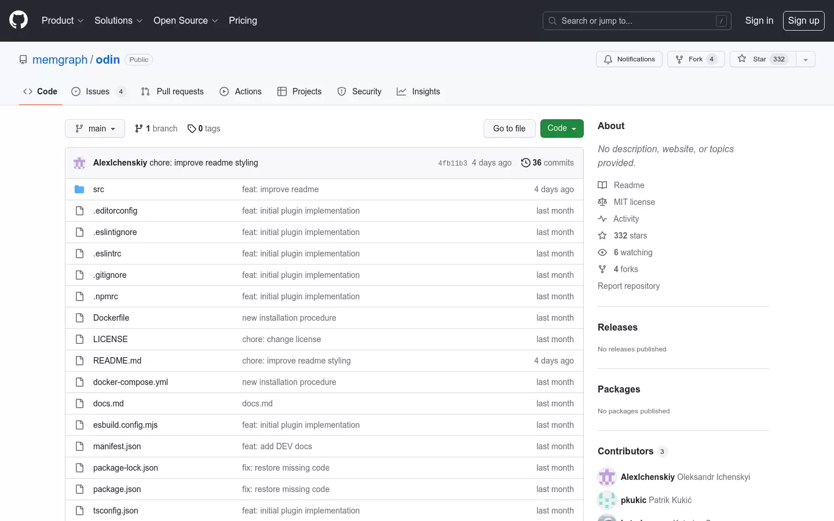Switch to the Insights tab
This screenshot has width=834, height=521.
418,91
